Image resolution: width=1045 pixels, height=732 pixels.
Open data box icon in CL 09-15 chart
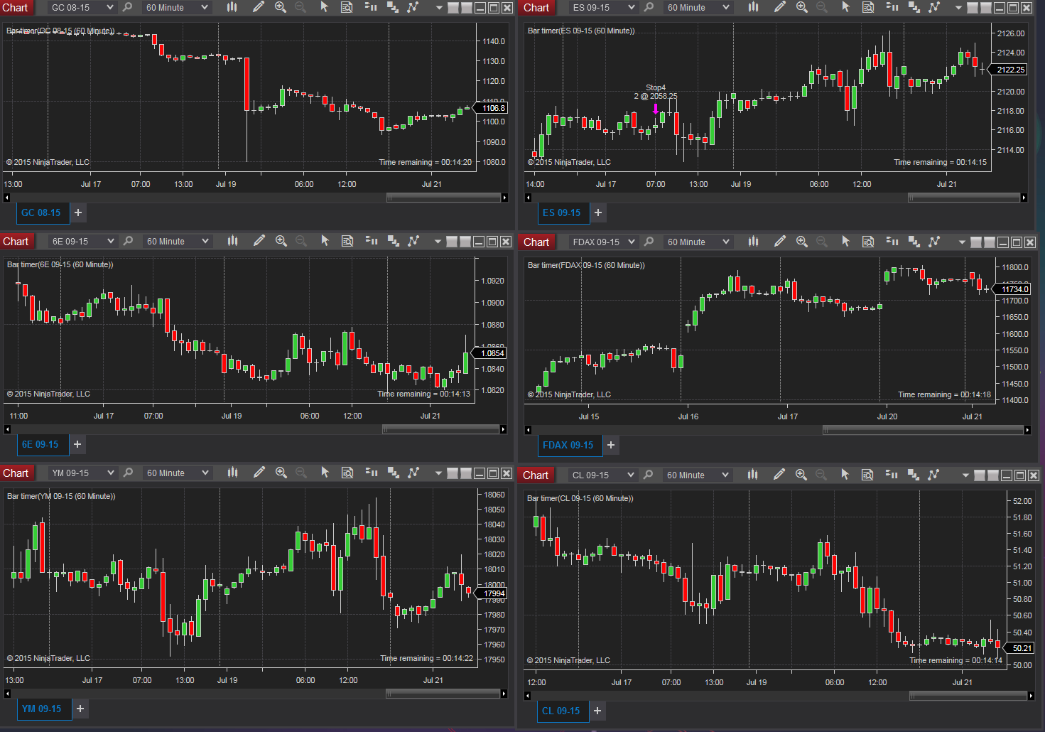tap(867, 475)
